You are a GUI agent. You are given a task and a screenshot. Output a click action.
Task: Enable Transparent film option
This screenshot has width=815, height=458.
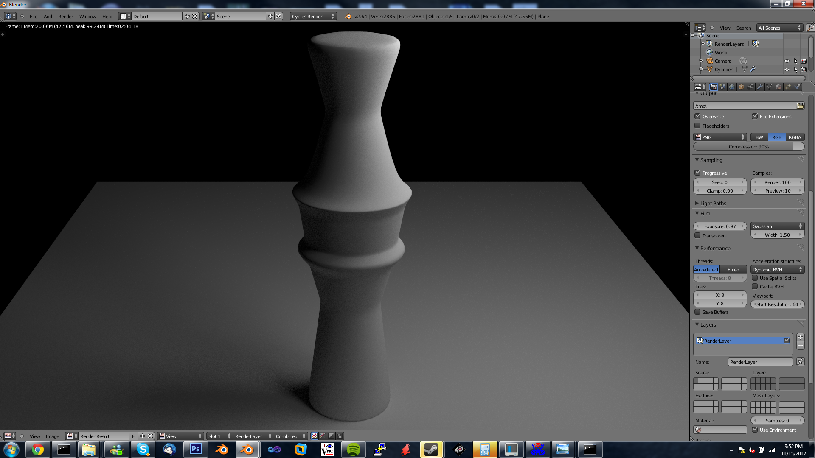698,235
